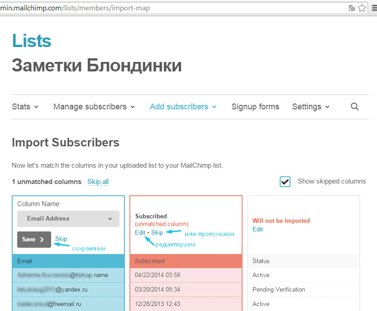Image resolution: width=377 pixels, height=311 pixels.
Task: Open Add subscribers dropdown
Action: 183,107
